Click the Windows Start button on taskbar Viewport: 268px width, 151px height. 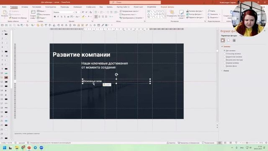click(5, 148)
